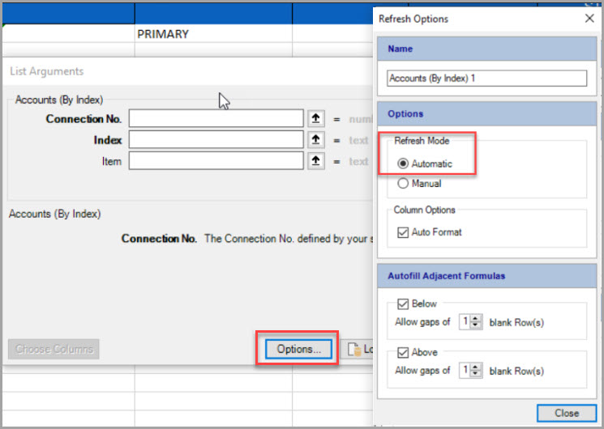Click the page icon button beside Options

[357, 350]
